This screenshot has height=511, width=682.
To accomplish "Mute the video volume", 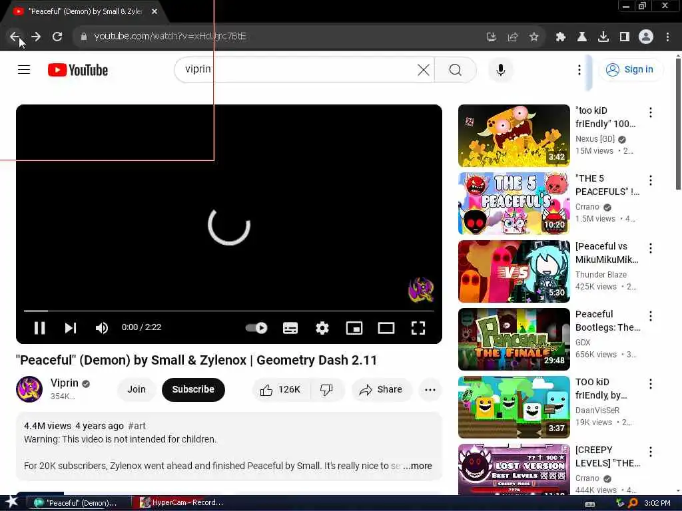I will [x=101, y=327].
